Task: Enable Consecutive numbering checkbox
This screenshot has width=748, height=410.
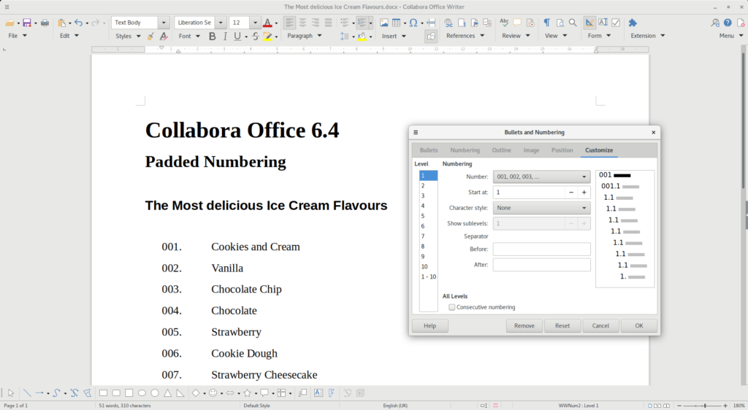Action: point(452,307)
